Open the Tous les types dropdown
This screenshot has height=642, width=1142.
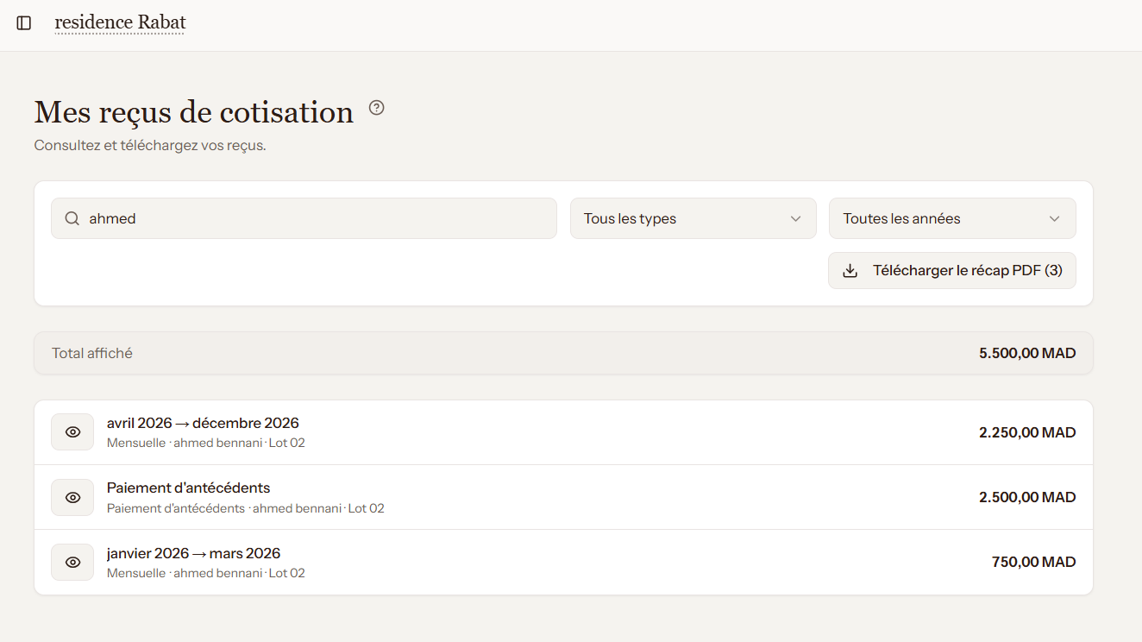point(693,218)
